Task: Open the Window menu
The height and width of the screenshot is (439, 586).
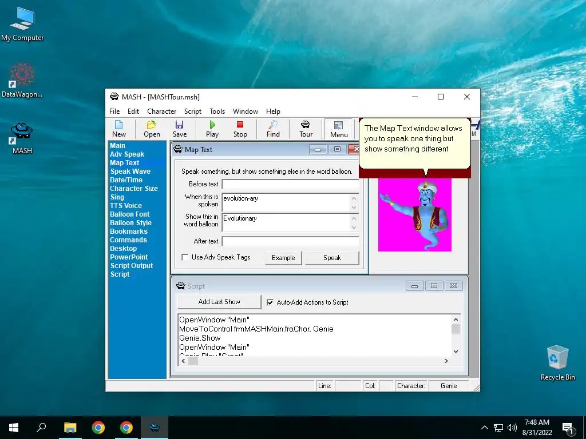Action: pos(245,111)
